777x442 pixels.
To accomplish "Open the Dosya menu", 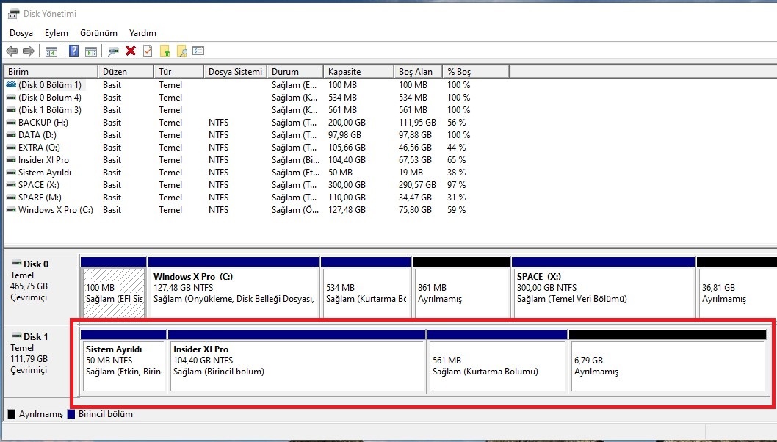I will (21, 33).
